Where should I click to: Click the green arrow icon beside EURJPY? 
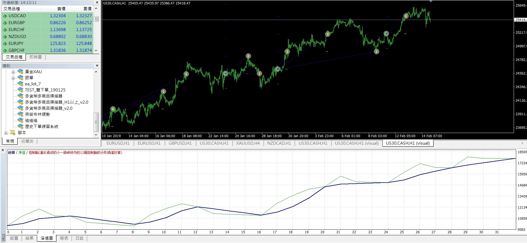point(5,44)
